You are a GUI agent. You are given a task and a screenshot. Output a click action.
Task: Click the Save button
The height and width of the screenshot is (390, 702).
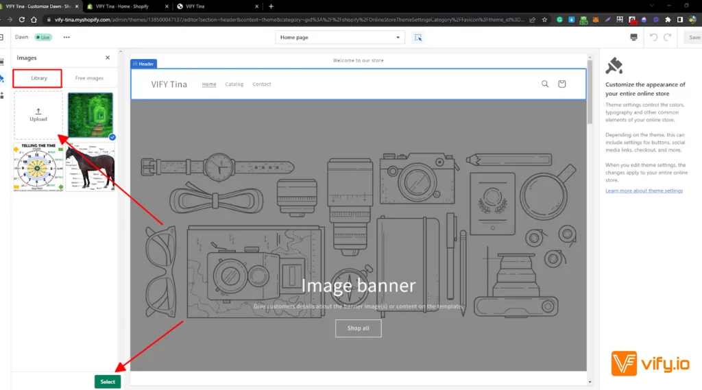coord(694,37)
